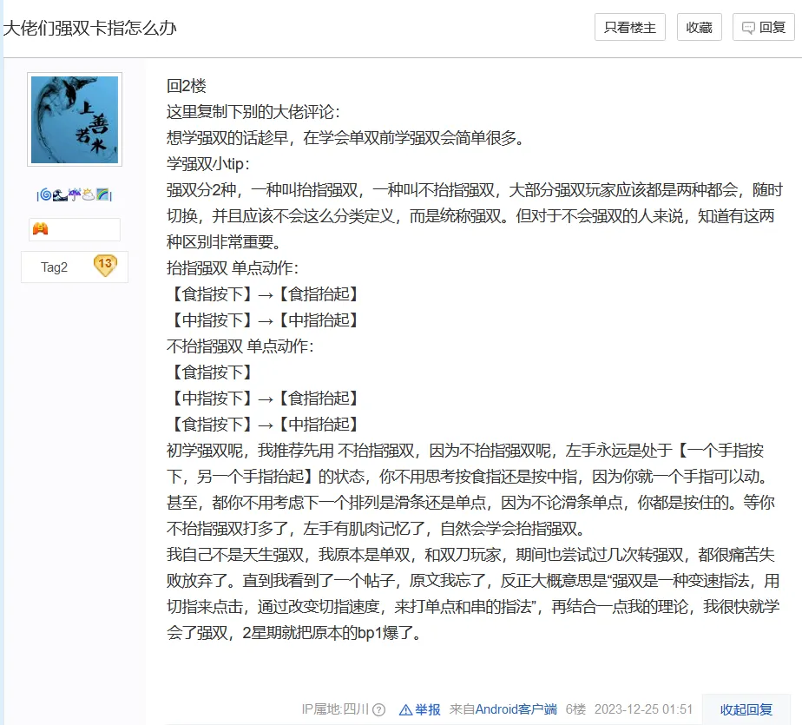
Task: Click the level 13 gold badge
Action: 105,267
